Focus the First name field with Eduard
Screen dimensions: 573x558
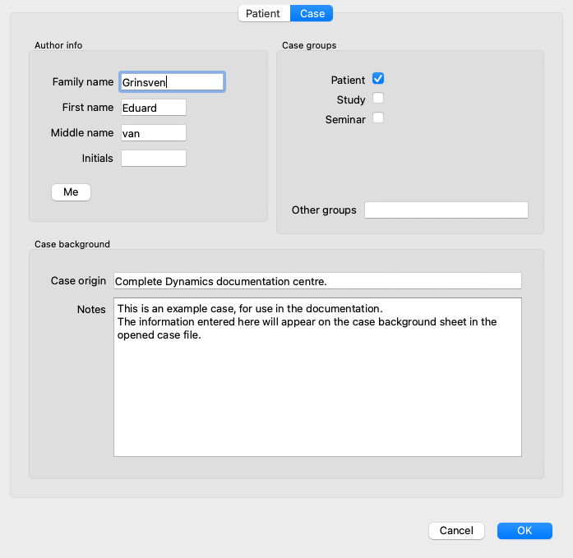[154, 108]
